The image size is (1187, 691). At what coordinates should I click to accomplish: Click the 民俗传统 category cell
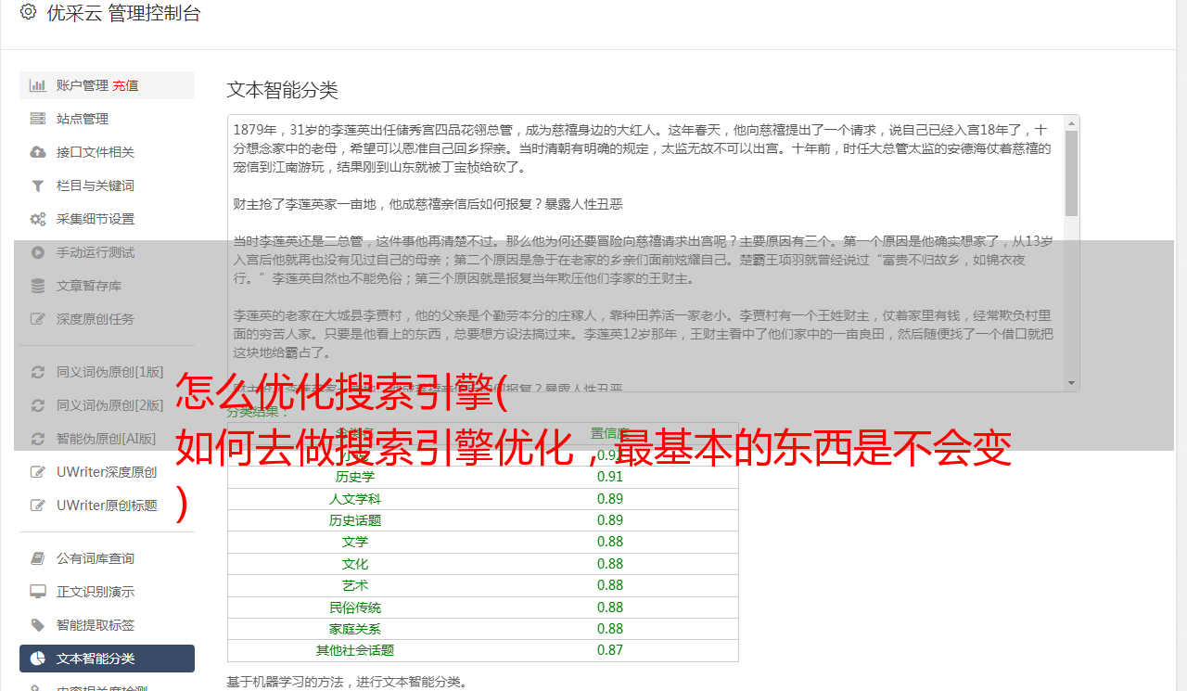(355, 608)
